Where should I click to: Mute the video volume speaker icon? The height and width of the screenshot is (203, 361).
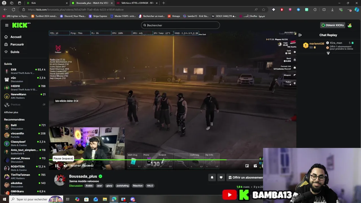coord(65,166)
